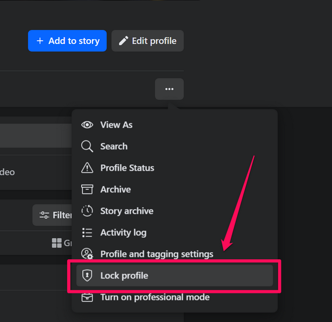Viewport: 332px width, 322px height.
Task: Collapse the three-dot more options menu
Action: (x=169, y=89)
